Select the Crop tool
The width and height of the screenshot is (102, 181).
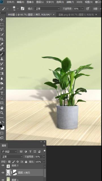(x=2, y=39)
